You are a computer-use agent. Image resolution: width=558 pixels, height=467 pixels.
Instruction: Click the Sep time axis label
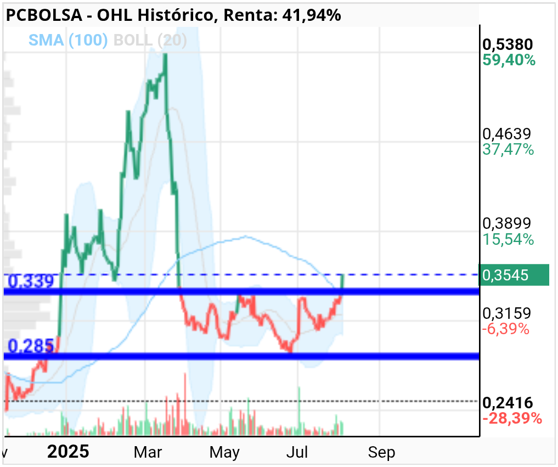click(381, 452)
